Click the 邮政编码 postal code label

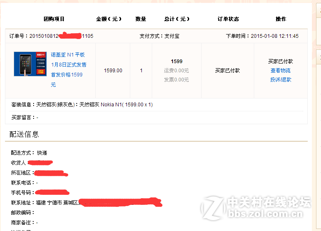[22, 213]
